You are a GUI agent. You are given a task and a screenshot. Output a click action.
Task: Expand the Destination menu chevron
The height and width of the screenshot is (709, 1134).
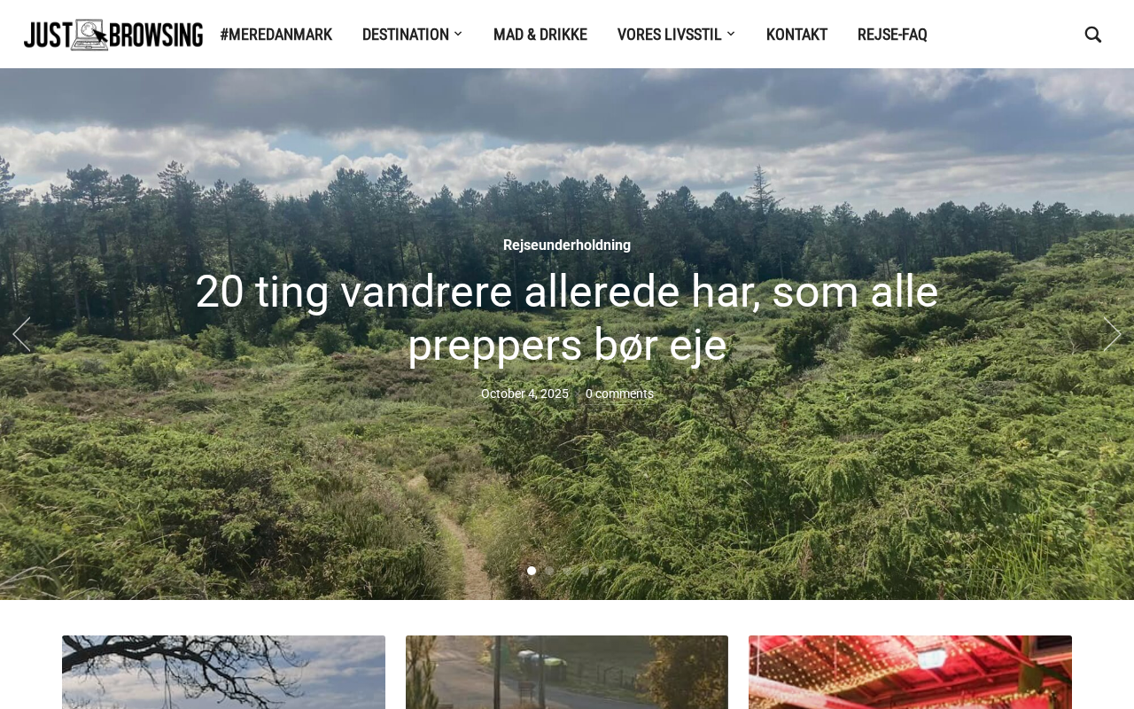coord(458,35)
